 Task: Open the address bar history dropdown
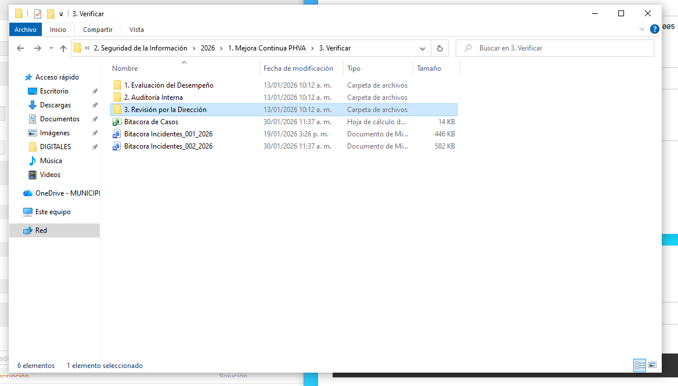click(x=423, y=48)
